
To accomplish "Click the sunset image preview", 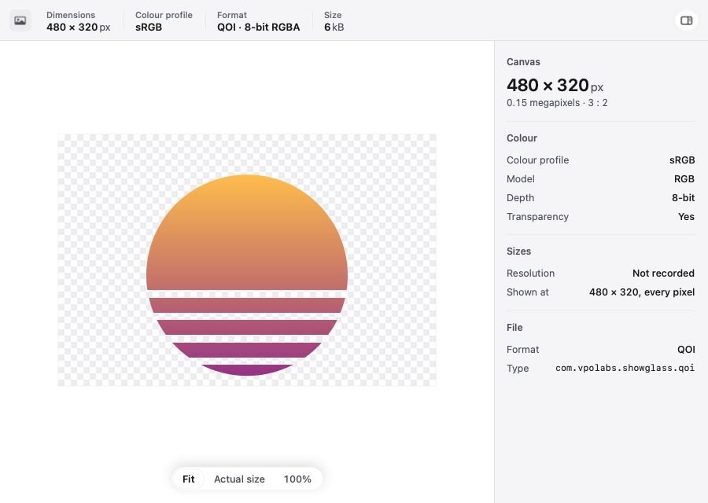I will [247, 260].
